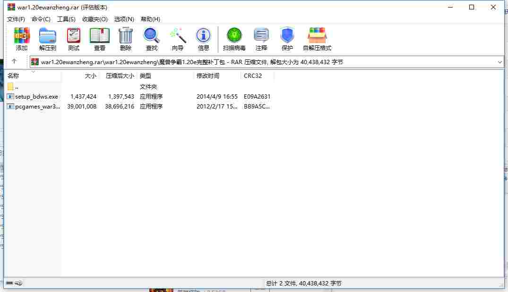508x292 pixels.
Task: Open the 工具(S) menu
Action: pos(66,19)
